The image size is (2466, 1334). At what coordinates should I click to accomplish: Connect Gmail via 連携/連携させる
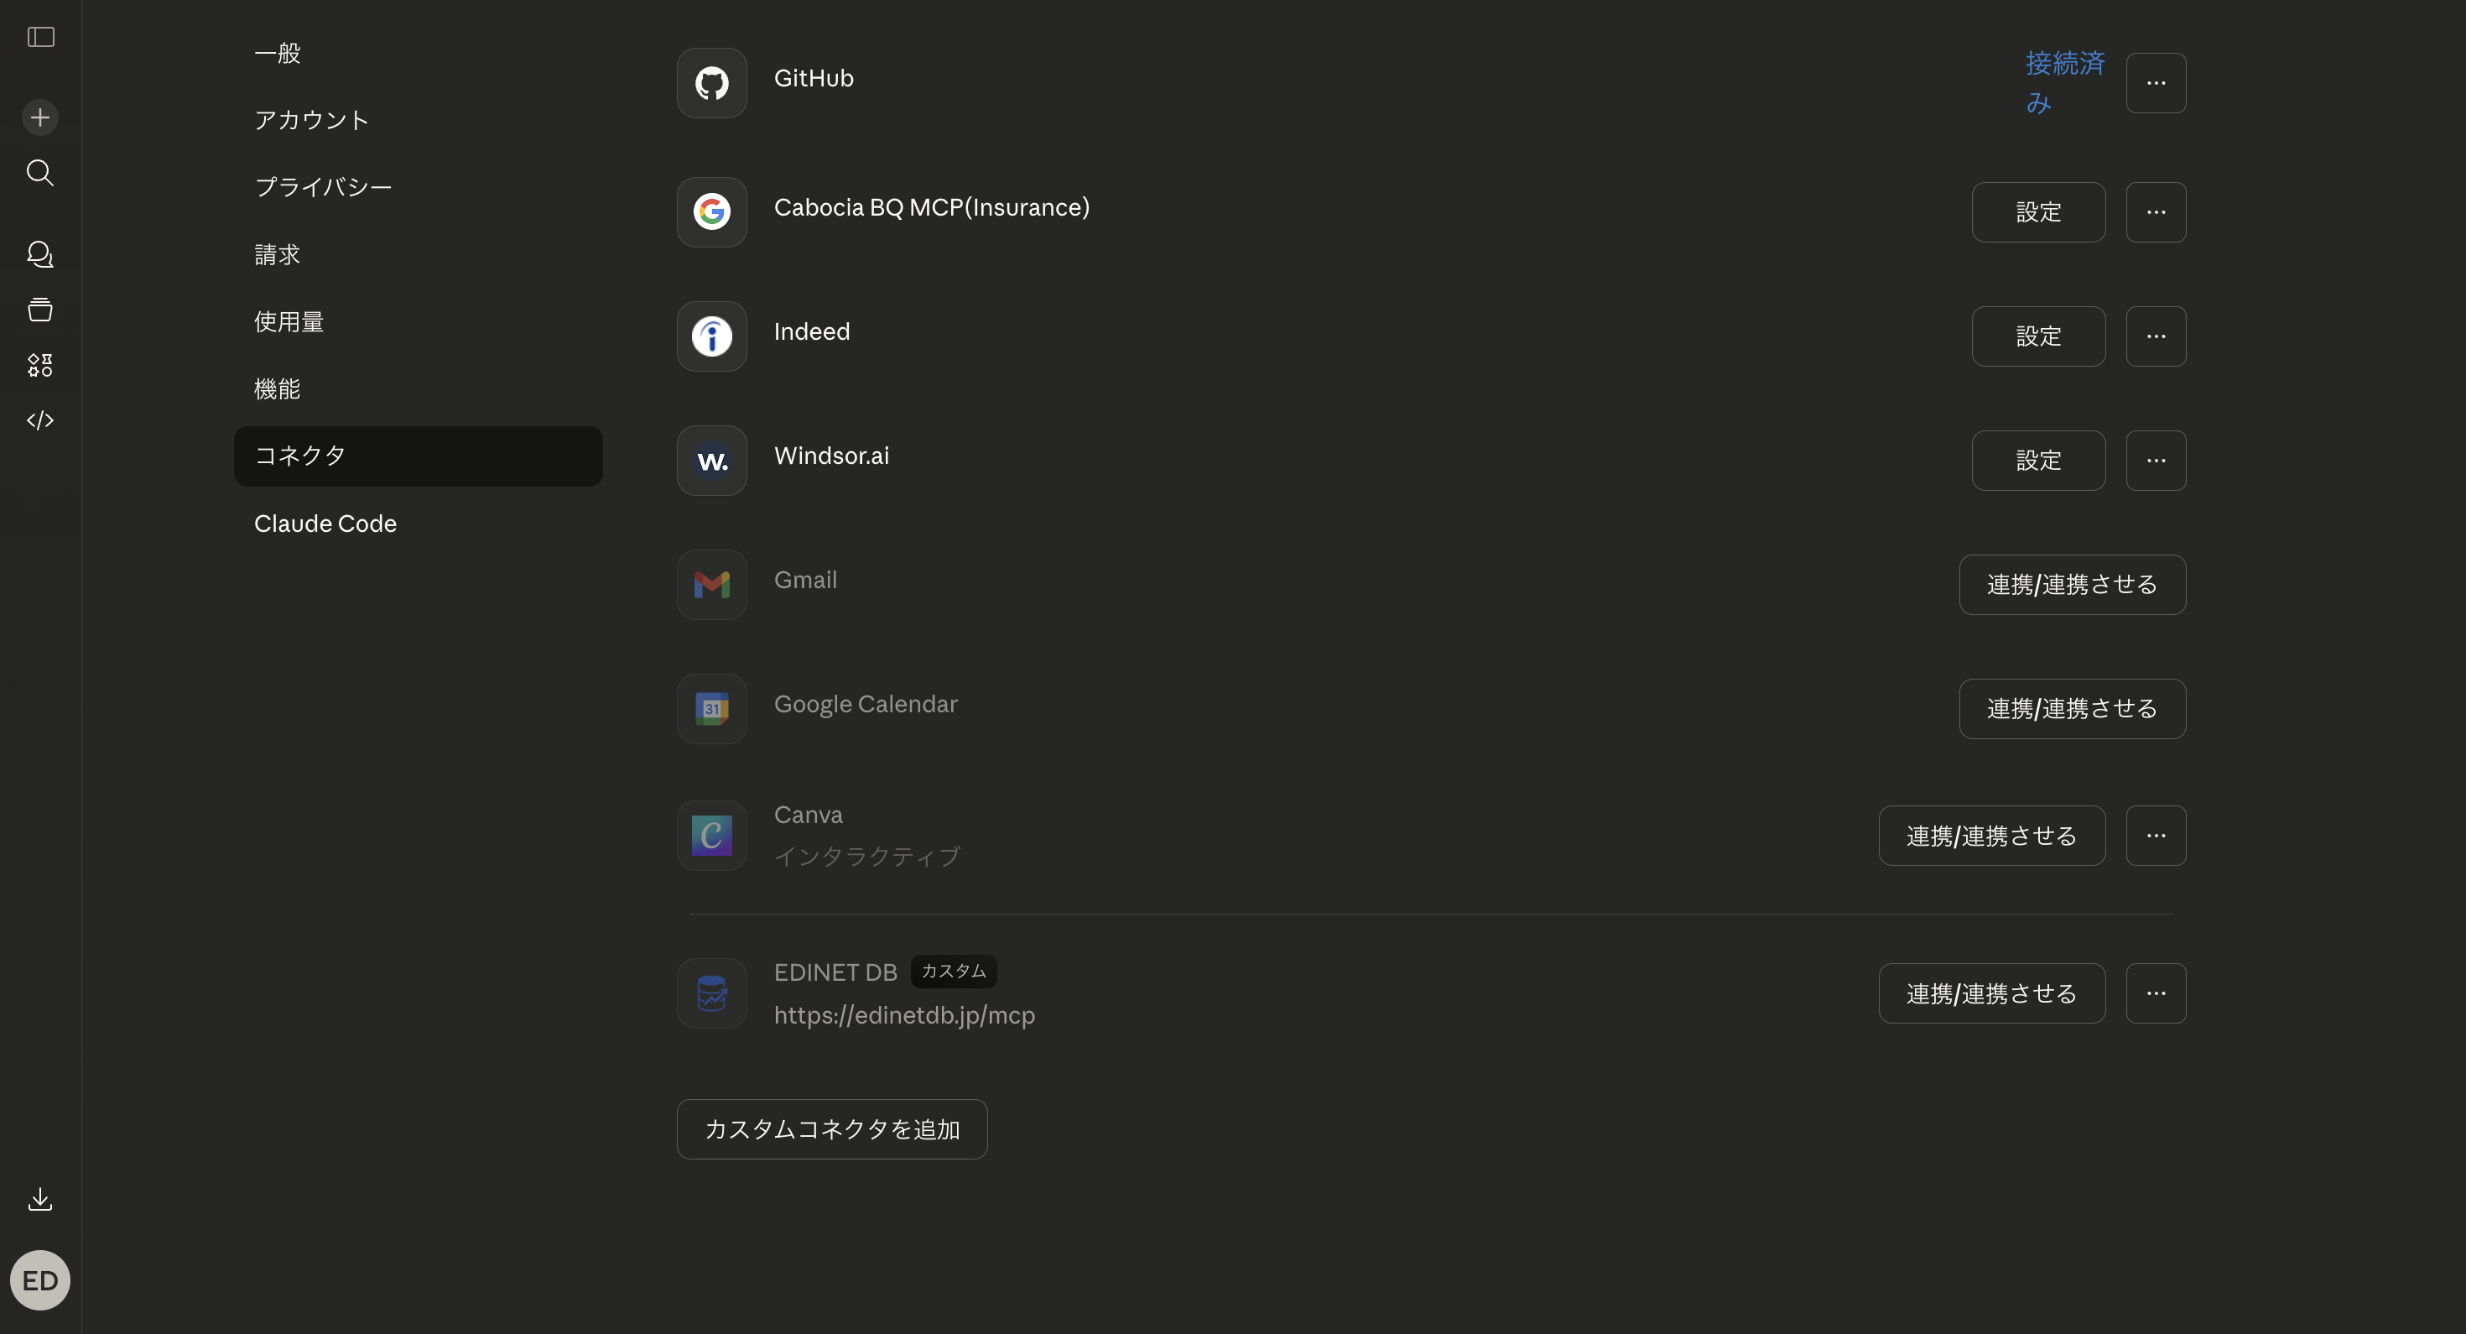[x=2072, y=584]
